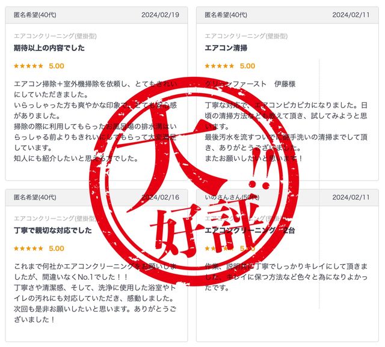
Task: Click the エアコンクリーニング(壁掛型) label on the 02/19 card
Action: coord(55,36)
